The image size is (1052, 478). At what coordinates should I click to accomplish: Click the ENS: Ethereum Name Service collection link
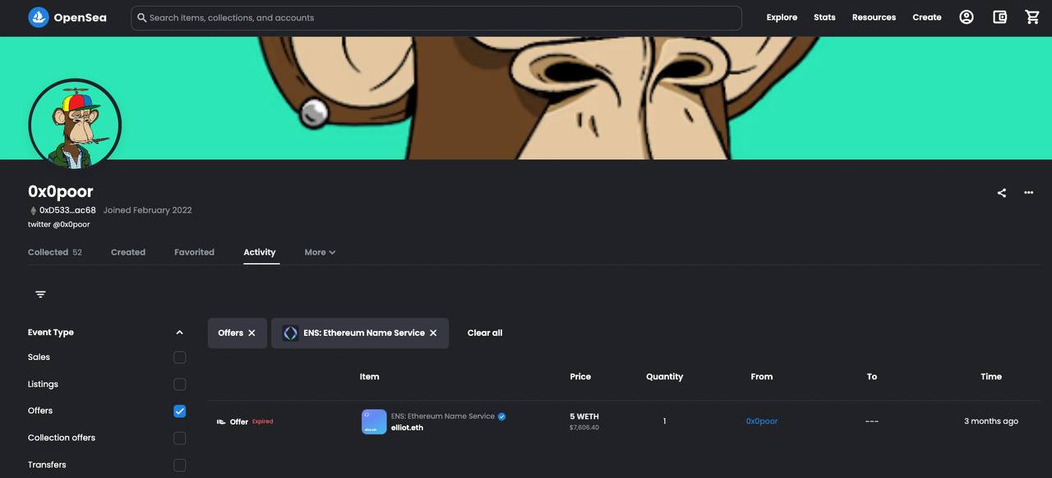click(x=443, y=416)
